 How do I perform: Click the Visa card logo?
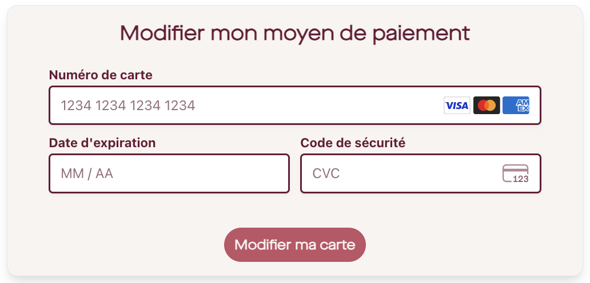457,106
